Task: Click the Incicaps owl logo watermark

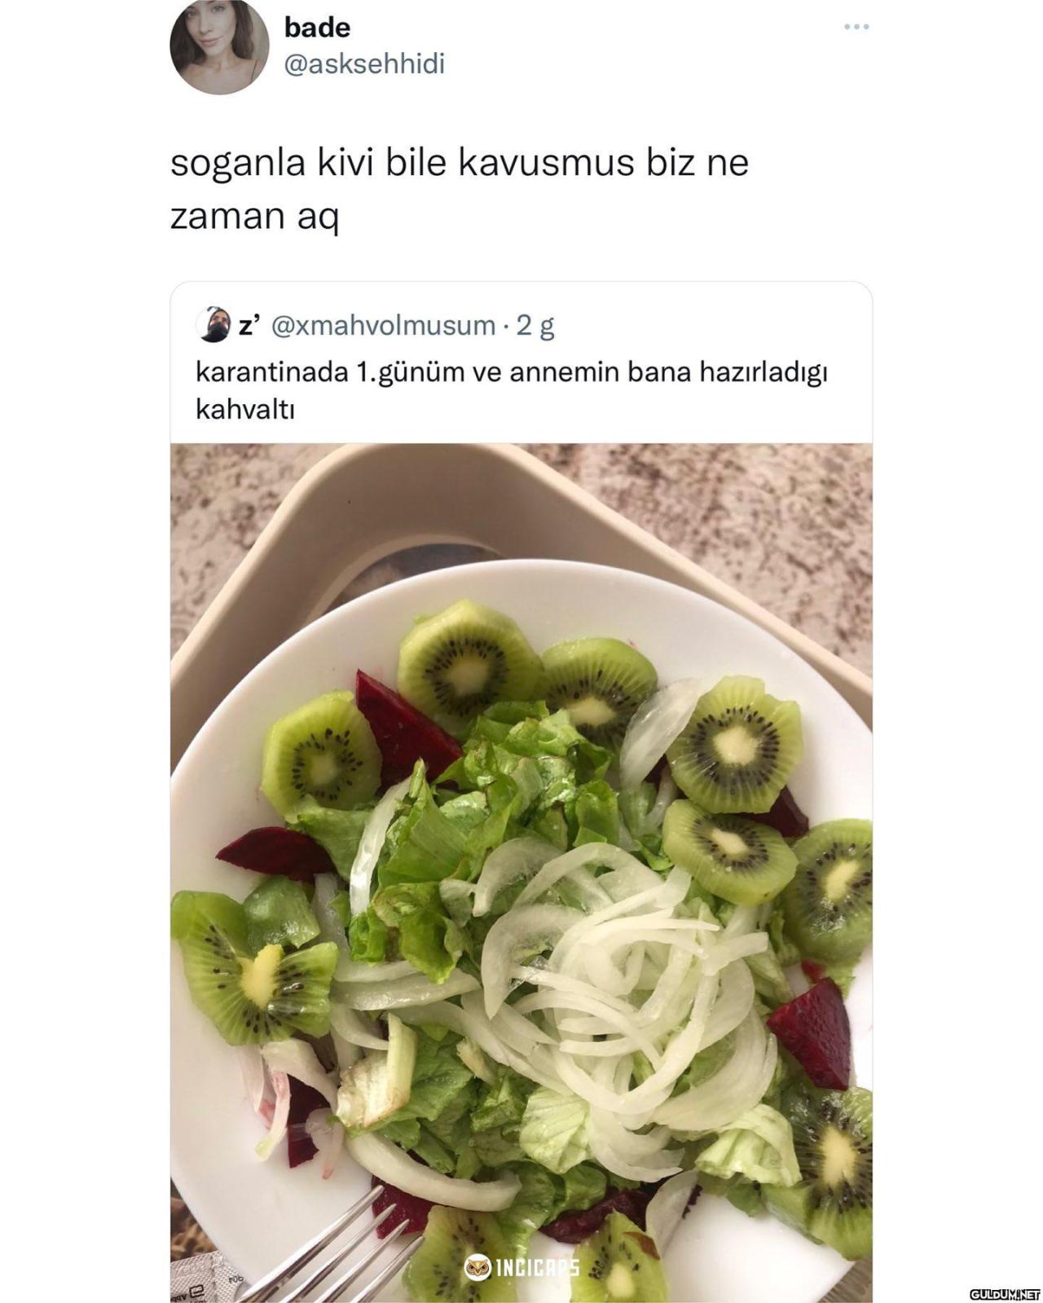Action: coord(477,1267)
